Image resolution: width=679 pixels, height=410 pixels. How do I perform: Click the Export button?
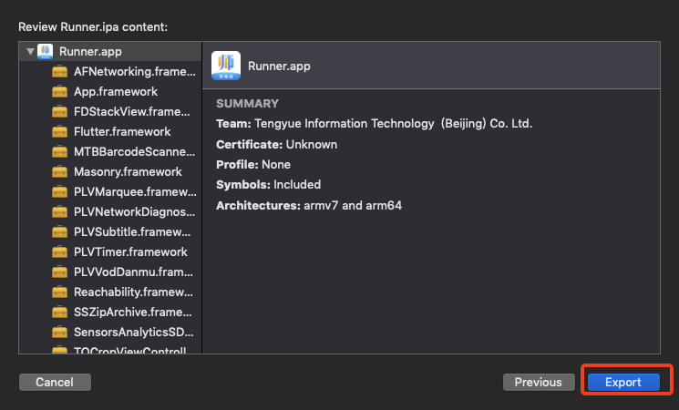tap(623, 383)
